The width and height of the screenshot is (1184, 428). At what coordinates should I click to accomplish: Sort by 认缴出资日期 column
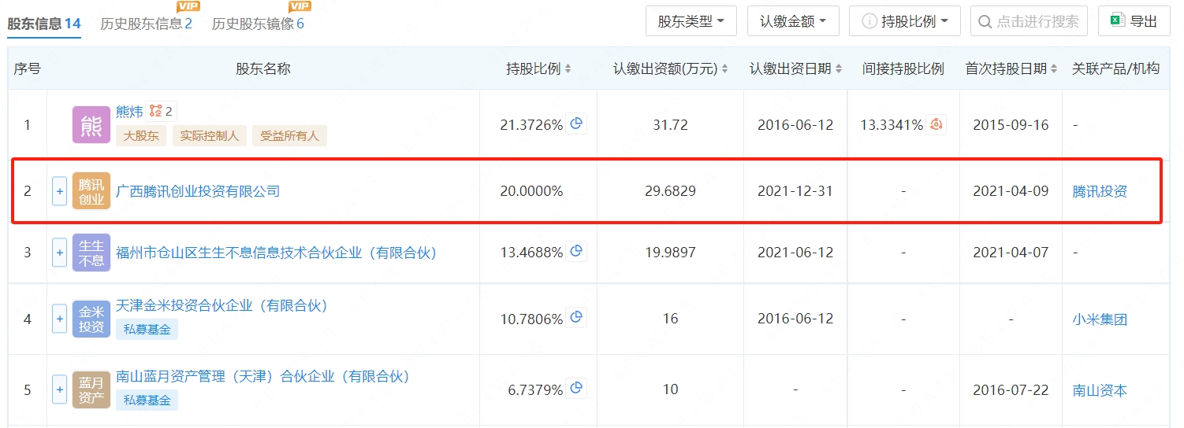coord(839,69)
